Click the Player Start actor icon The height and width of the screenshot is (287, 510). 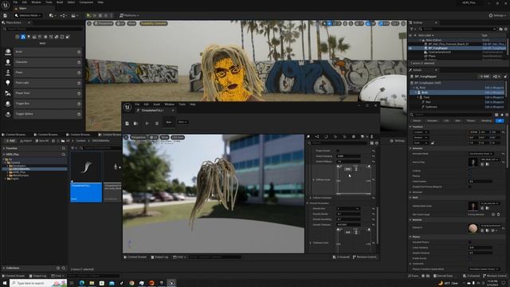pyautogui.click(x=8, y=93)
